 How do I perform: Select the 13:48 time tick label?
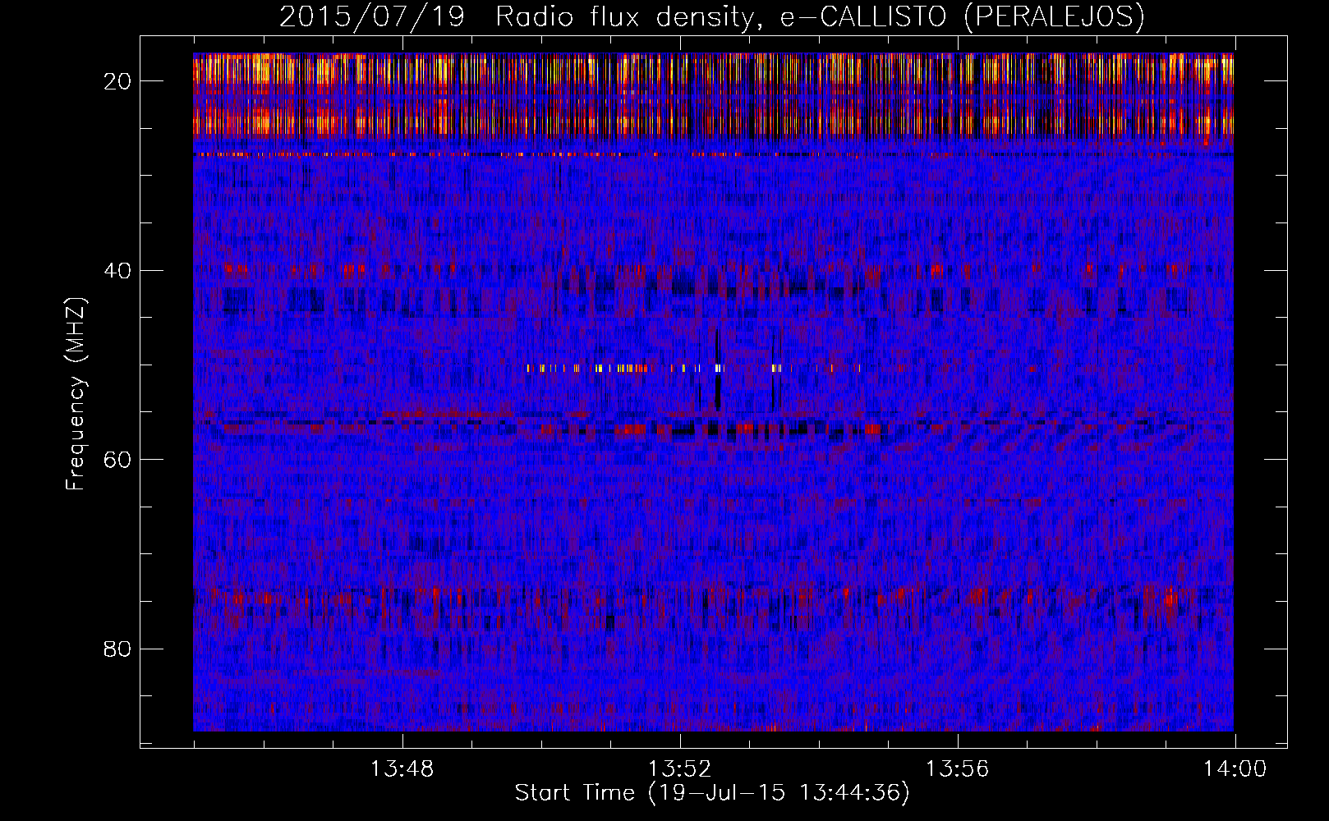pyautogui.click(x=402, y=769)
